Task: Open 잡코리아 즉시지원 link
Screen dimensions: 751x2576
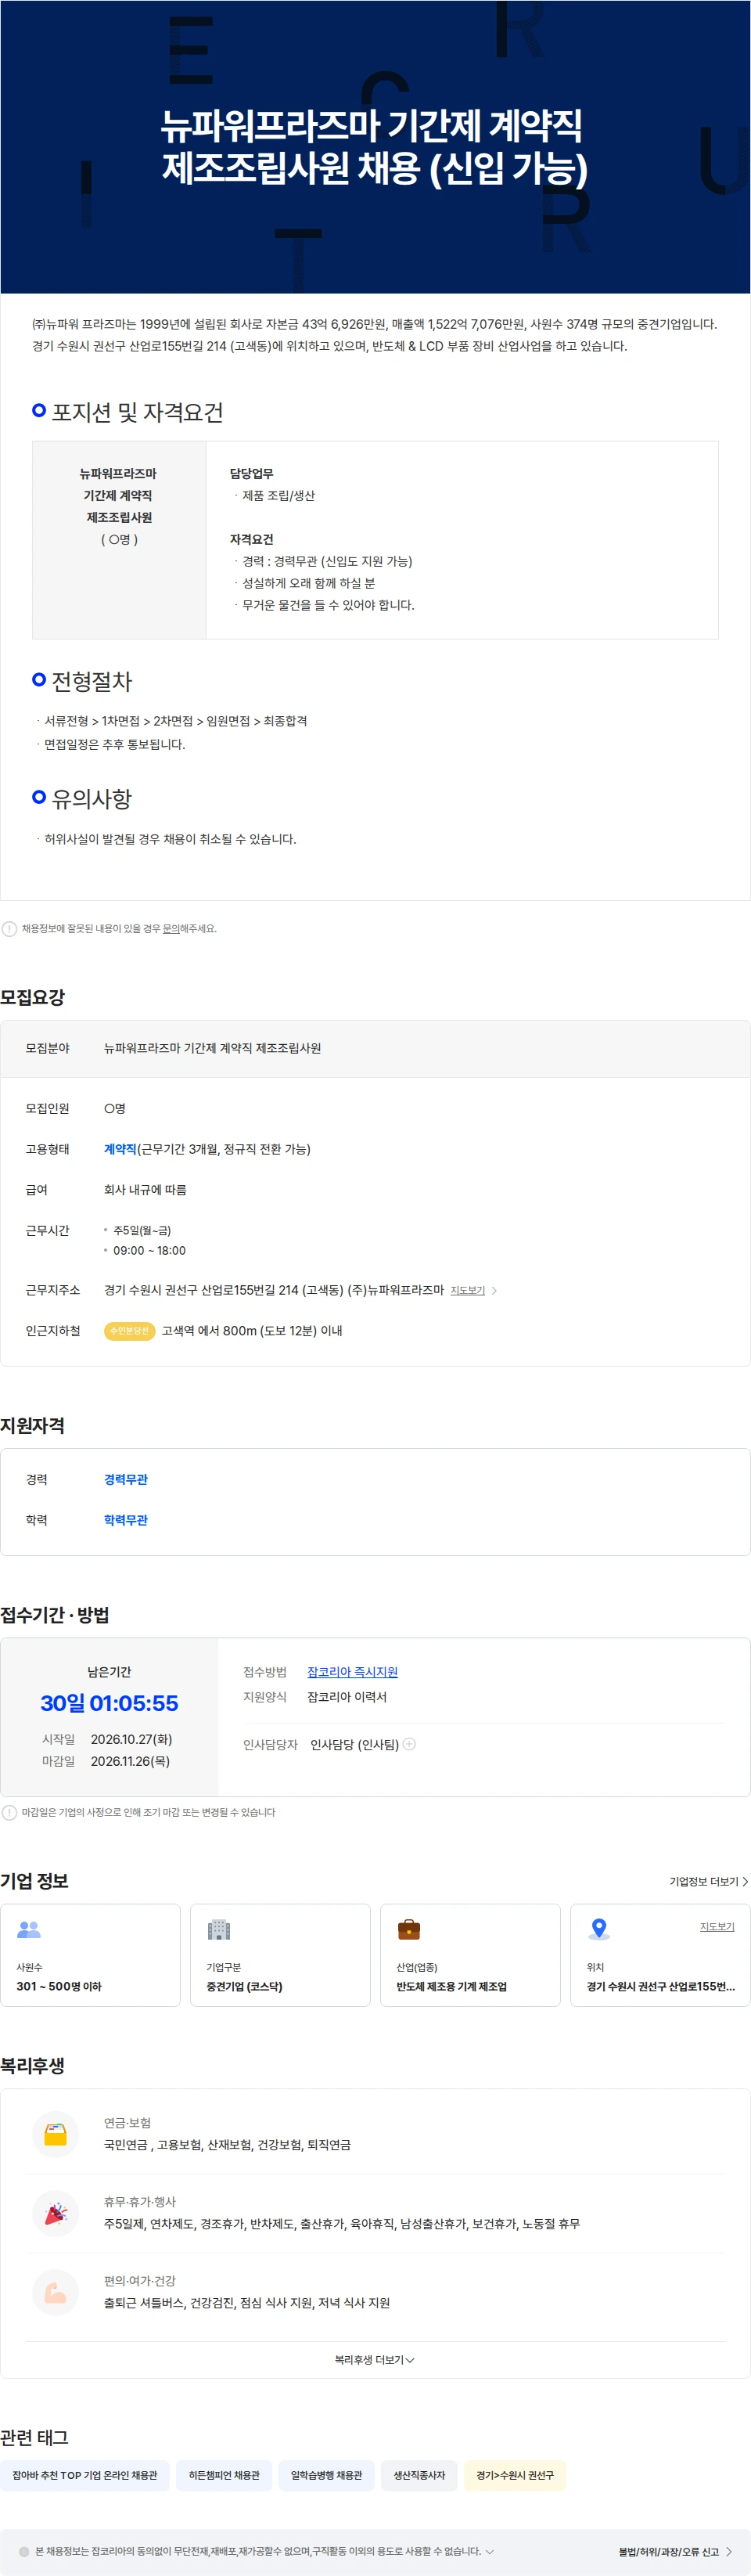Action: click(x=352, y=1672)
